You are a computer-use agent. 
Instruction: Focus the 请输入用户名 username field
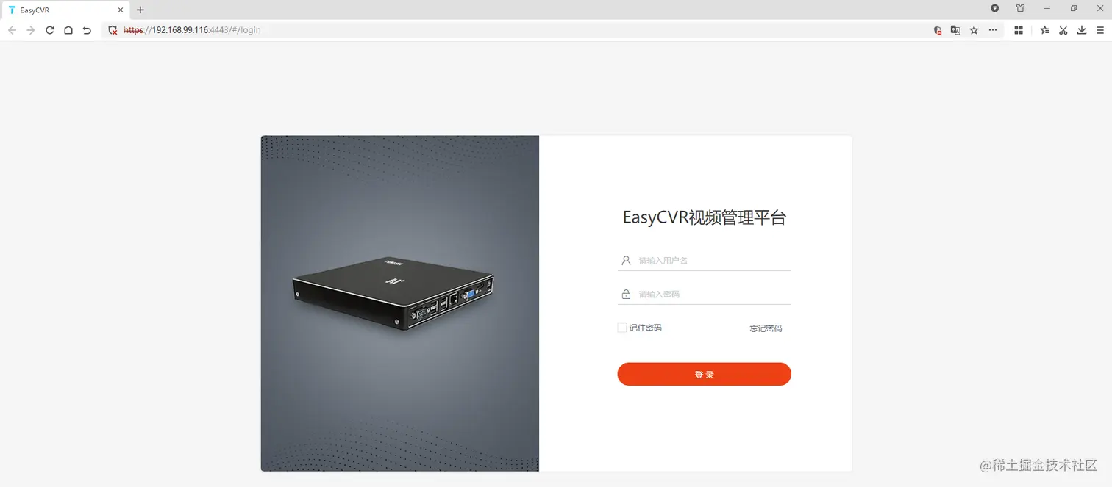tap(704, 260)
